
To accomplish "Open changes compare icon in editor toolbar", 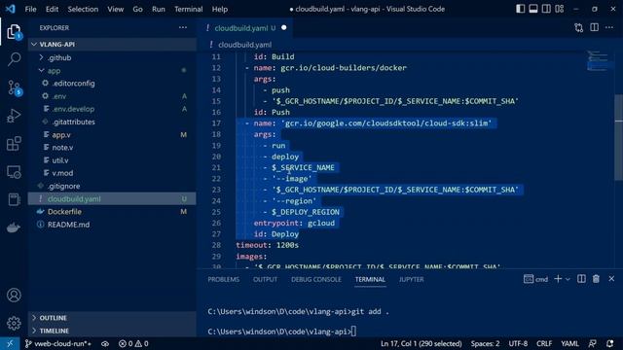I will [579, 27].
